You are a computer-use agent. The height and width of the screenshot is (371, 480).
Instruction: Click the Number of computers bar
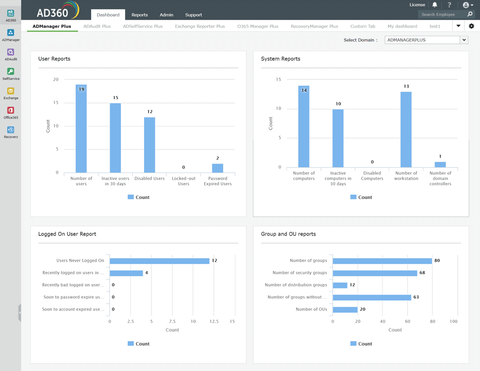tap(303, 126)
